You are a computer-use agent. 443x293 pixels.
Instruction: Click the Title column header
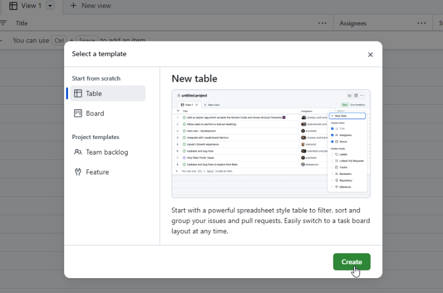(x=22, y=23)
